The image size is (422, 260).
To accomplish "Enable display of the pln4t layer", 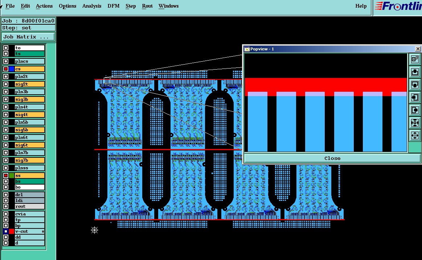I will click(x=6, y=107).
